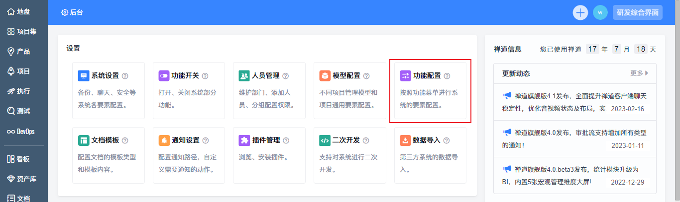Screen dimensions: 680x202
Task: Click the 插件管理 puzzle icon
Action: [244, 140]
